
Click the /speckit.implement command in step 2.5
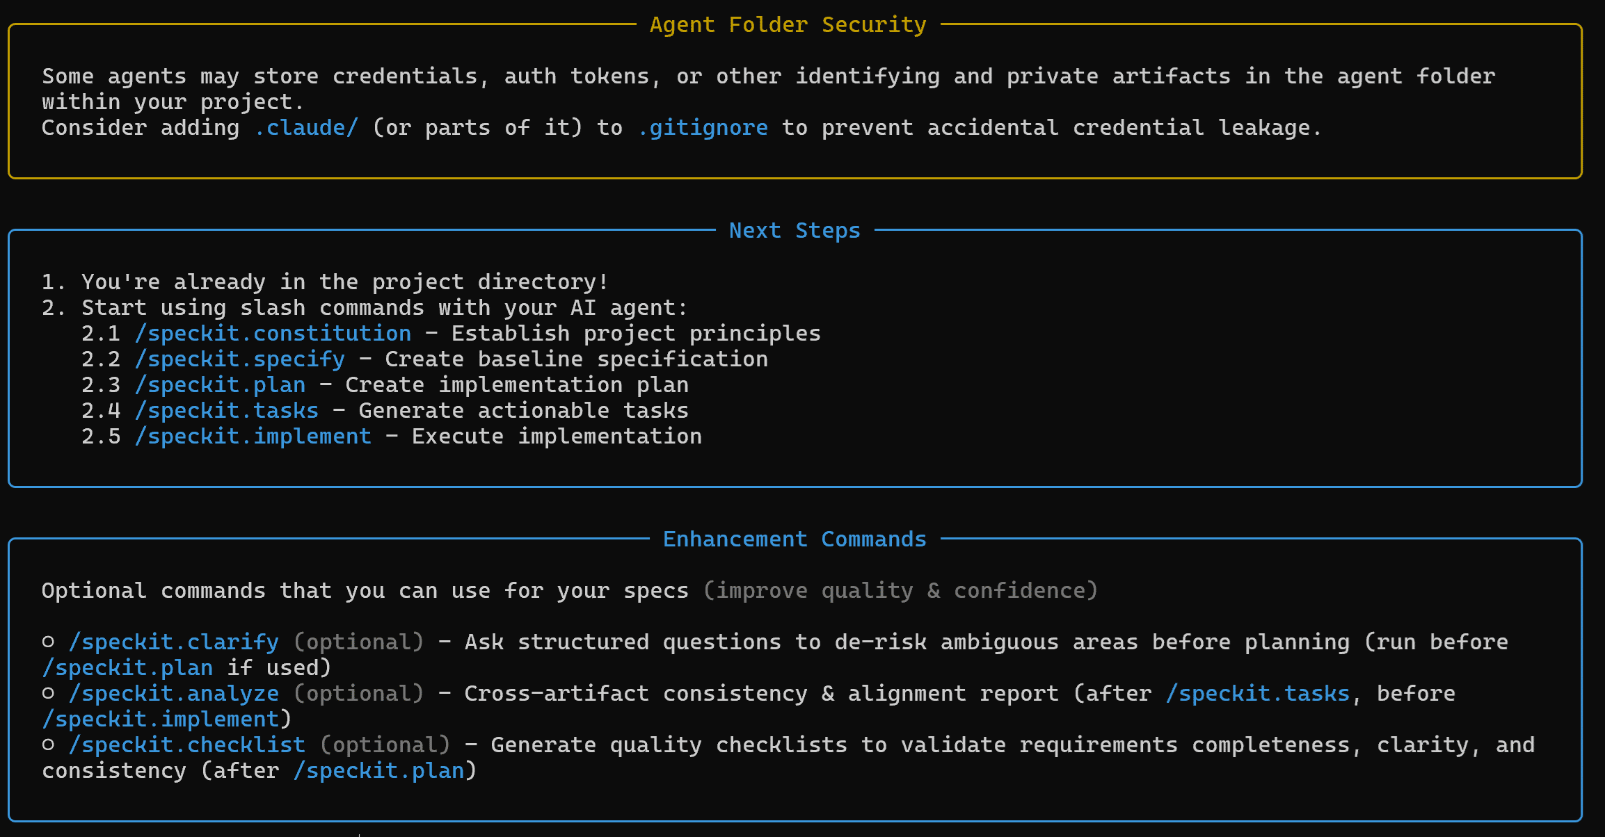pos(253,437)
